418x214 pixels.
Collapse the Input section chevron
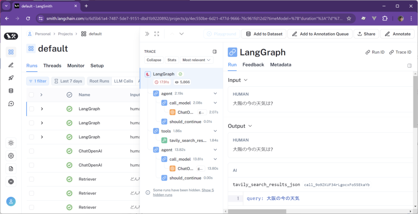pyautogui.click(x=245, y=80)
